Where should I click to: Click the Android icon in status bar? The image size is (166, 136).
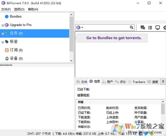tap(152, 134)
